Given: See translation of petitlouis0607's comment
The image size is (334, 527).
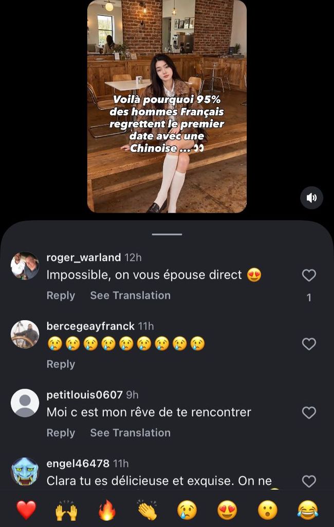Looking at the screenshot, I should click(130, 433).
